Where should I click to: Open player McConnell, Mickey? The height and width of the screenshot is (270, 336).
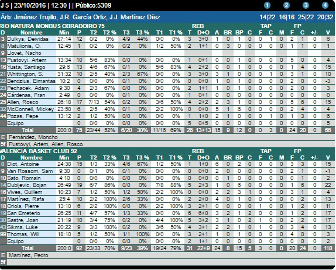(30, 109)
